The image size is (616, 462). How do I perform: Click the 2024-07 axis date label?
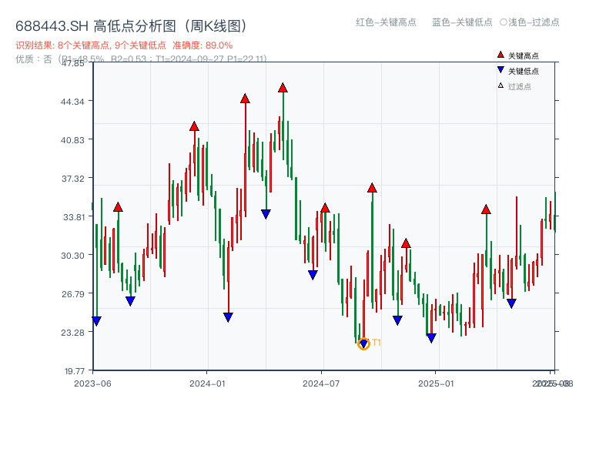coord(321,382)
